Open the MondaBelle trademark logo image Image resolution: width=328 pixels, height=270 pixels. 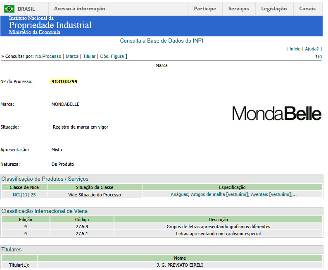(x=276, y=113)
